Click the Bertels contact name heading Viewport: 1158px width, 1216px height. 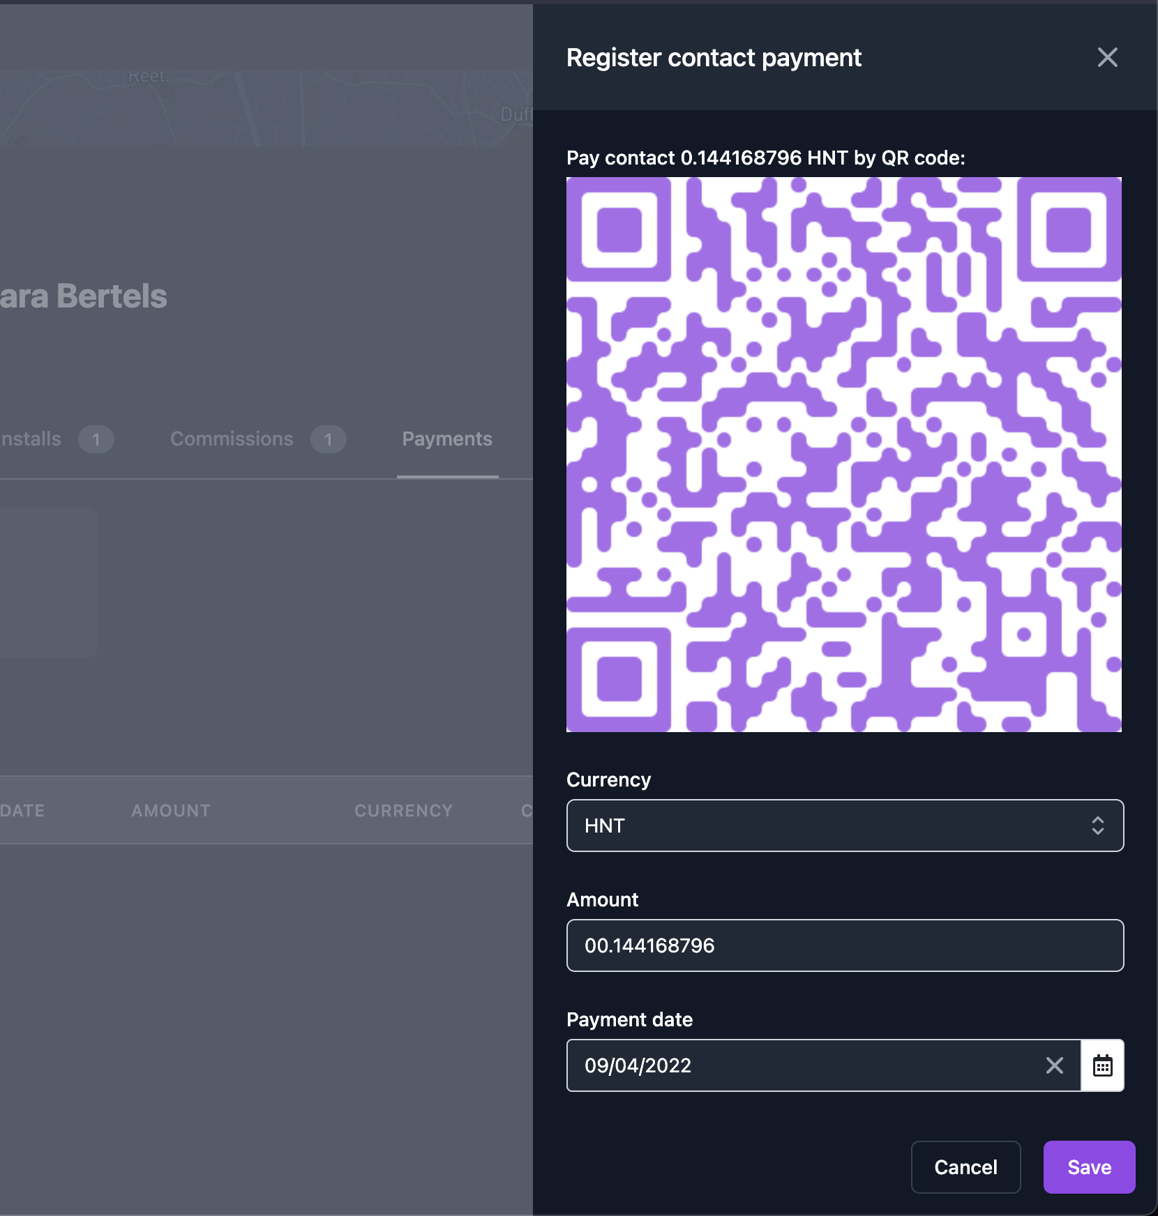(x=84, y=296)
